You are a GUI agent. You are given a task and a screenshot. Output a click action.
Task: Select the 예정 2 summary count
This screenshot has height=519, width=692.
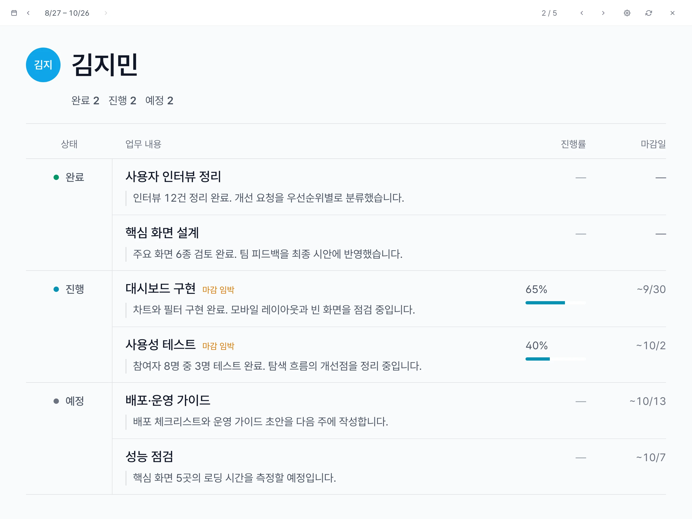[x=159, y=101]
